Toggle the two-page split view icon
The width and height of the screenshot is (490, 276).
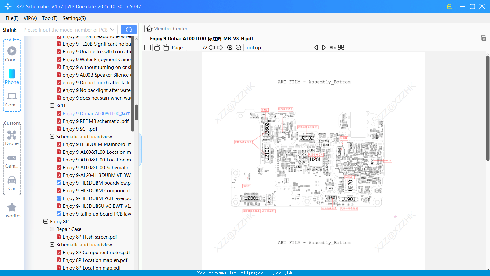tap(147, 48)
